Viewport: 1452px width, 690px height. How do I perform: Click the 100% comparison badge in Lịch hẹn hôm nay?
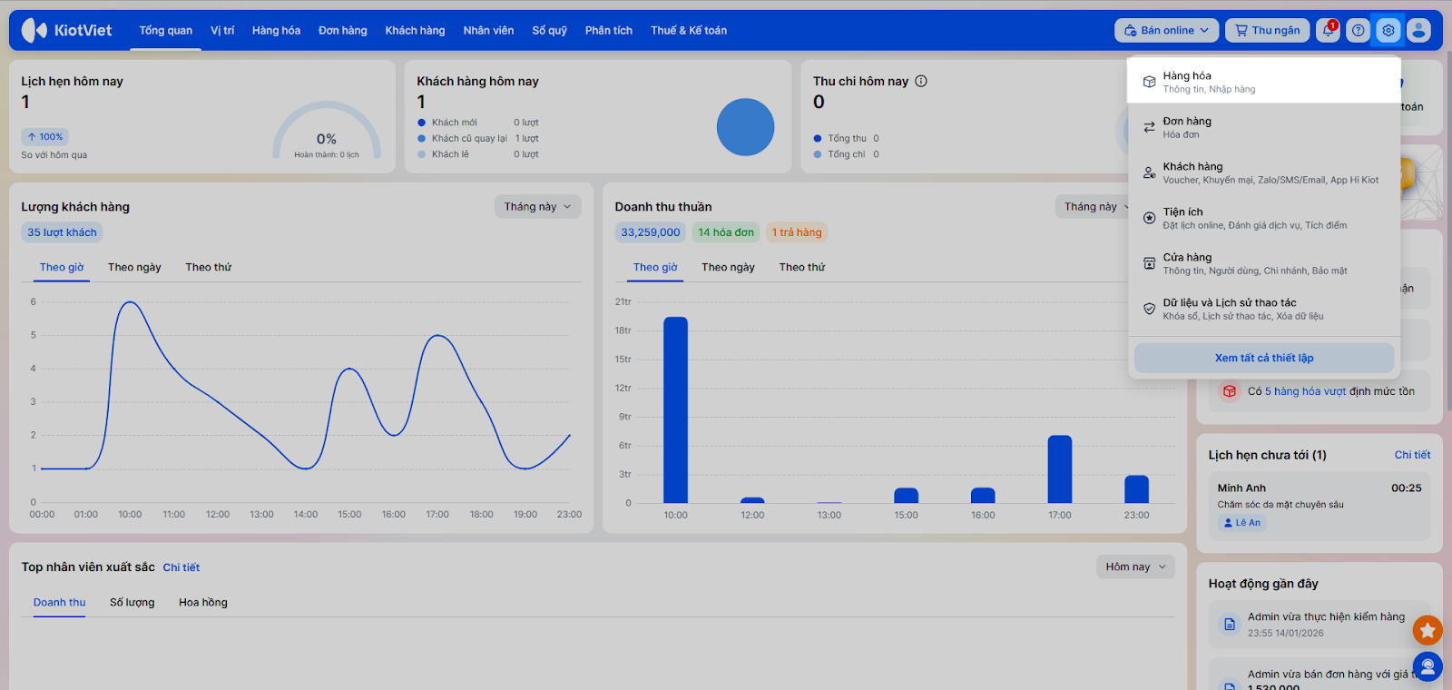click(45, 137)
